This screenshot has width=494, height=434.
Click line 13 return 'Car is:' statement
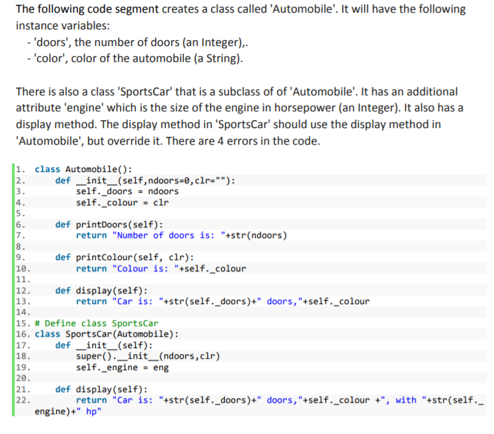(x=223, y=301)
